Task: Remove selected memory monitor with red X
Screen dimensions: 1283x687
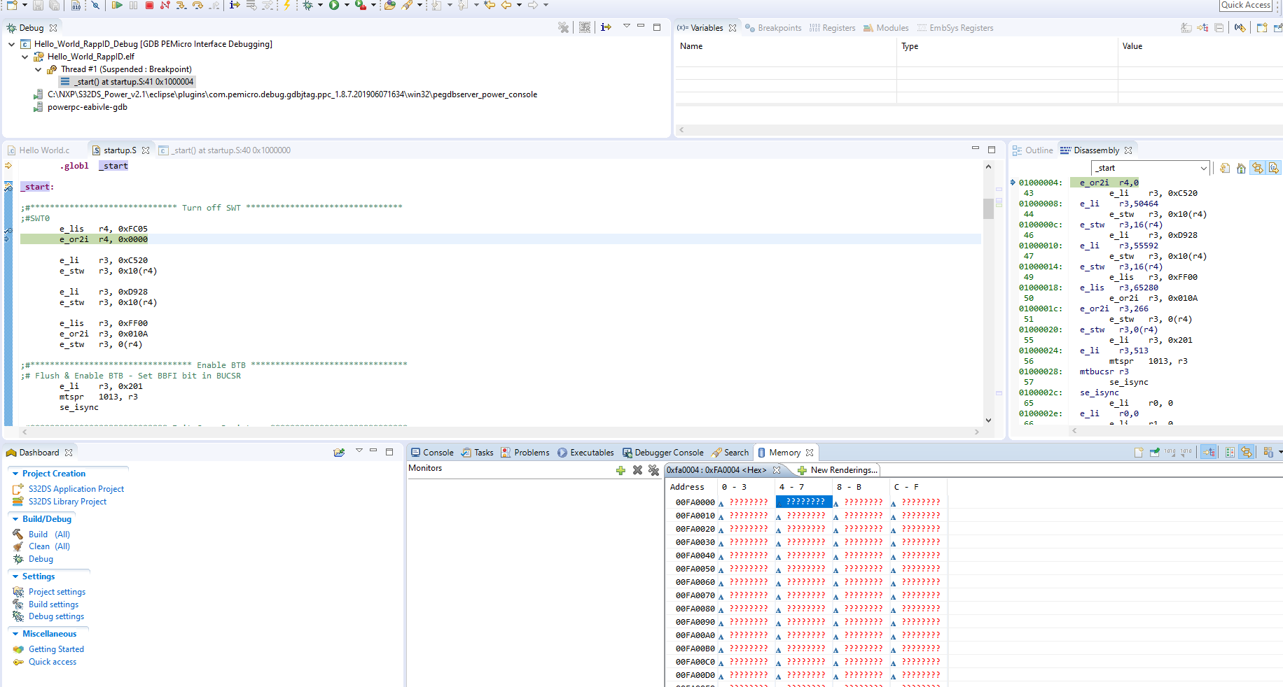Action: [637, 469]
